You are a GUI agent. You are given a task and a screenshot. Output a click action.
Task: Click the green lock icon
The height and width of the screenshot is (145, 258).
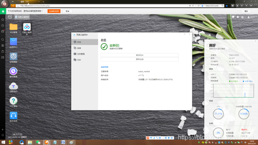click(3, 11)
